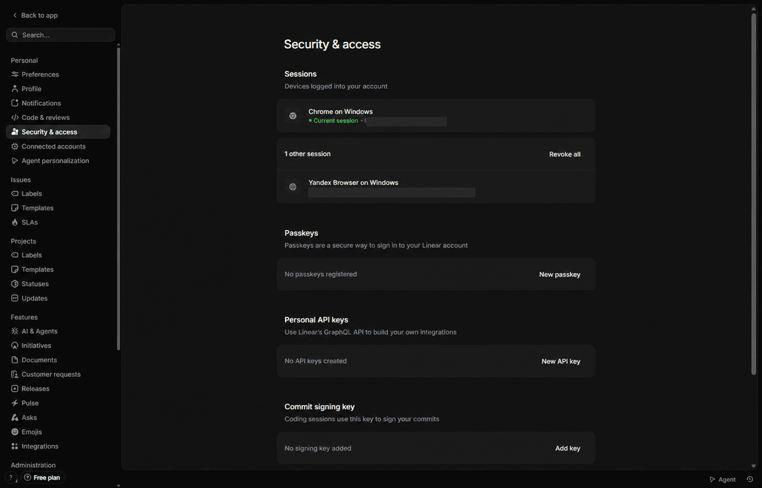Click the Labels icon under Projects
The width and height of the screenshot is (762, 488).
(x=15, y=255)
